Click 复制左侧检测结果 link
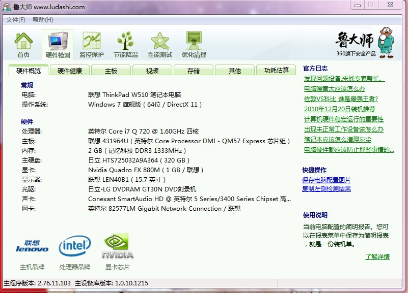This screenshot has height=293, width=408. (327, 189)
